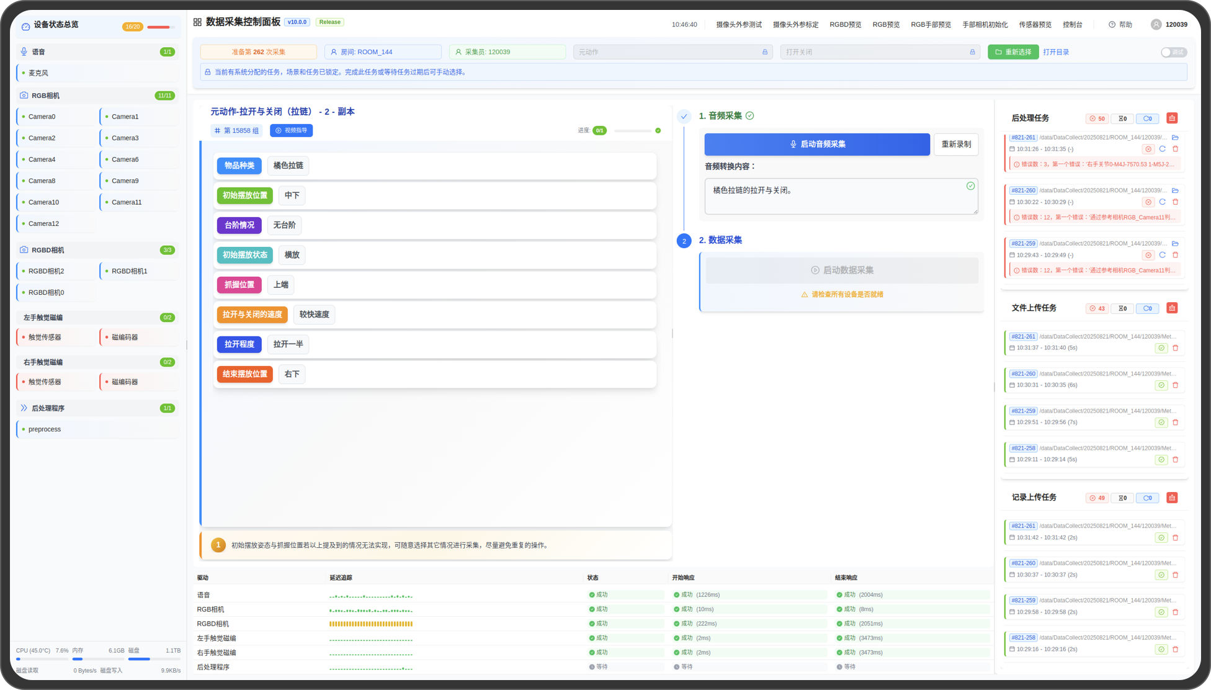Viewport: 1211px width, 690px height.
Task: Click the 进度 progress bar
Action: (632, 131)
